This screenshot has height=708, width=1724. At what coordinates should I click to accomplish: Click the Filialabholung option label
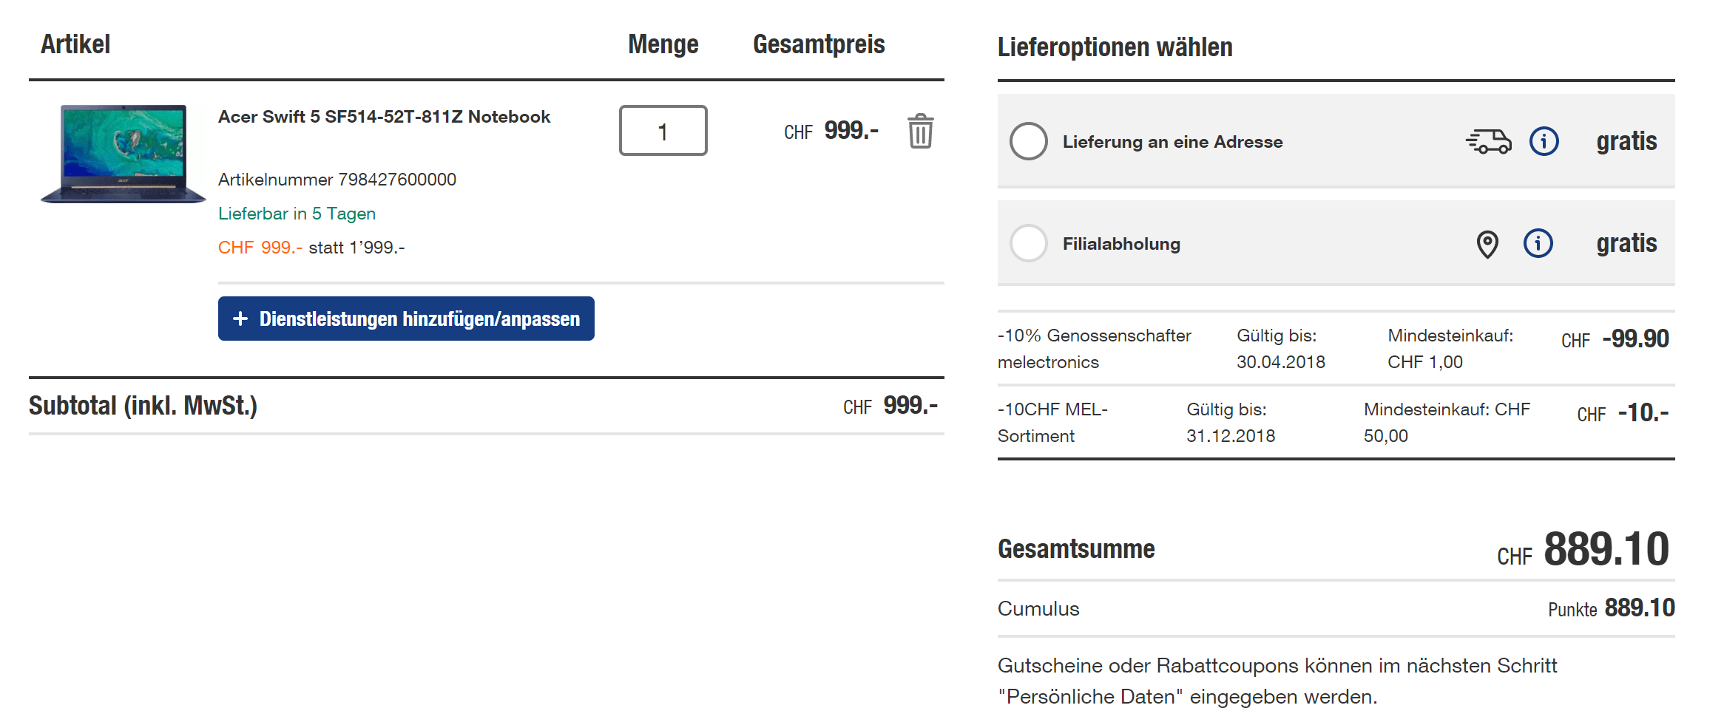point(1121,244)
